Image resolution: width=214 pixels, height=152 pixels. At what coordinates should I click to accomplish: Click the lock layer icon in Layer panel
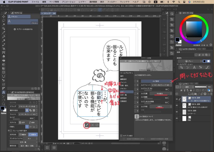tap(191, 90)
